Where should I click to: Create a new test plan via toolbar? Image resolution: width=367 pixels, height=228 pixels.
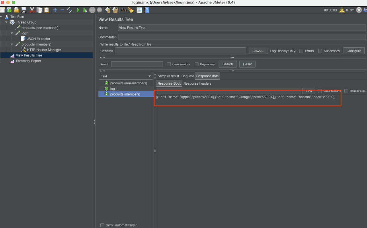(x=2, y=10)
